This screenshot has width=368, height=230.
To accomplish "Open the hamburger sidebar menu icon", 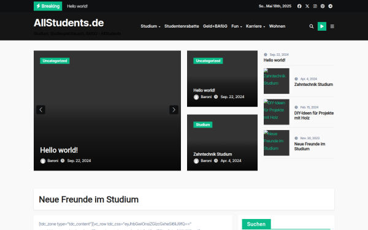I will click(332, 26).
